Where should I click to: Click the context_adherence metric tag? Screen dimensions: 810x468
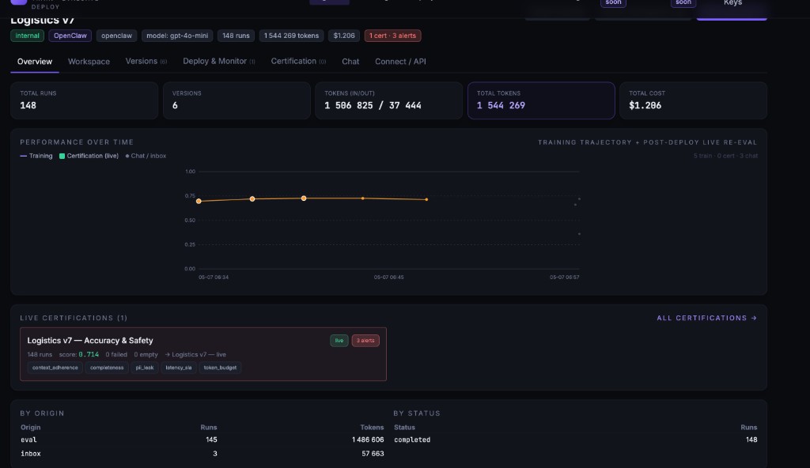pos(55,368)
